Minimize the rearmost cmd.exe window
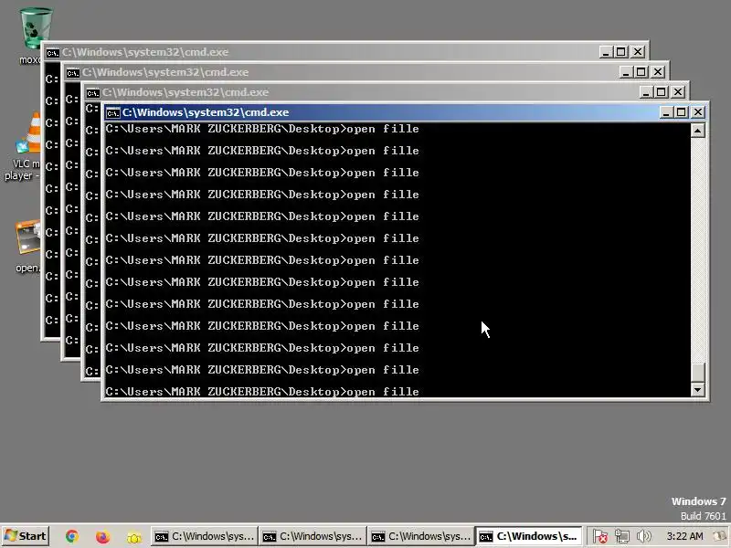This screenshot has height=548, width=731. coord(606,52)
